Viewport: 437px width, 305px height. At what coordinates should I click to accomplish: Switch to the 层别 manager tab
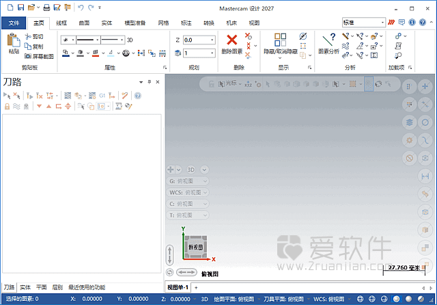tap(57, 287)
